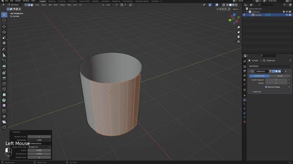Switch to the Modeling workspace tab
Image resolution: width=293 pixels, height=164 pixels.
click(x=52, y=1)
